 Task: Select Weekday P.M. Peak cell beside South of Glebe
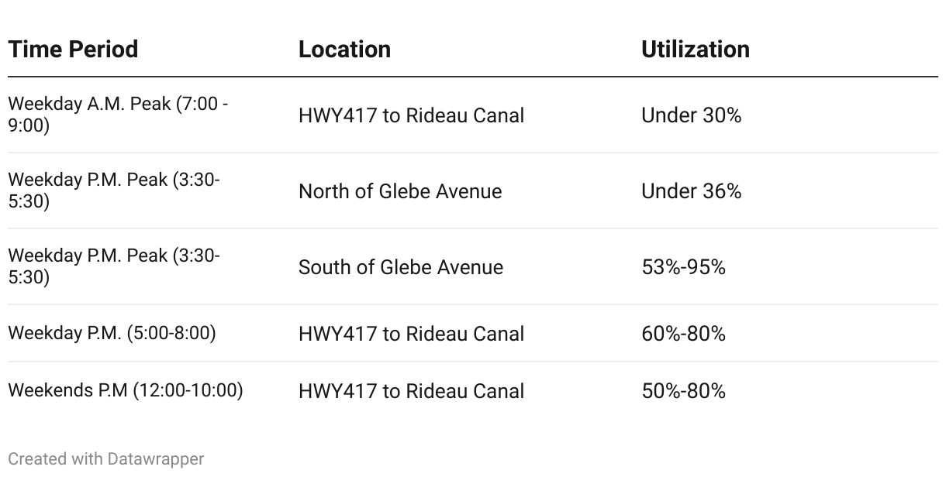(x=114, y=266)
